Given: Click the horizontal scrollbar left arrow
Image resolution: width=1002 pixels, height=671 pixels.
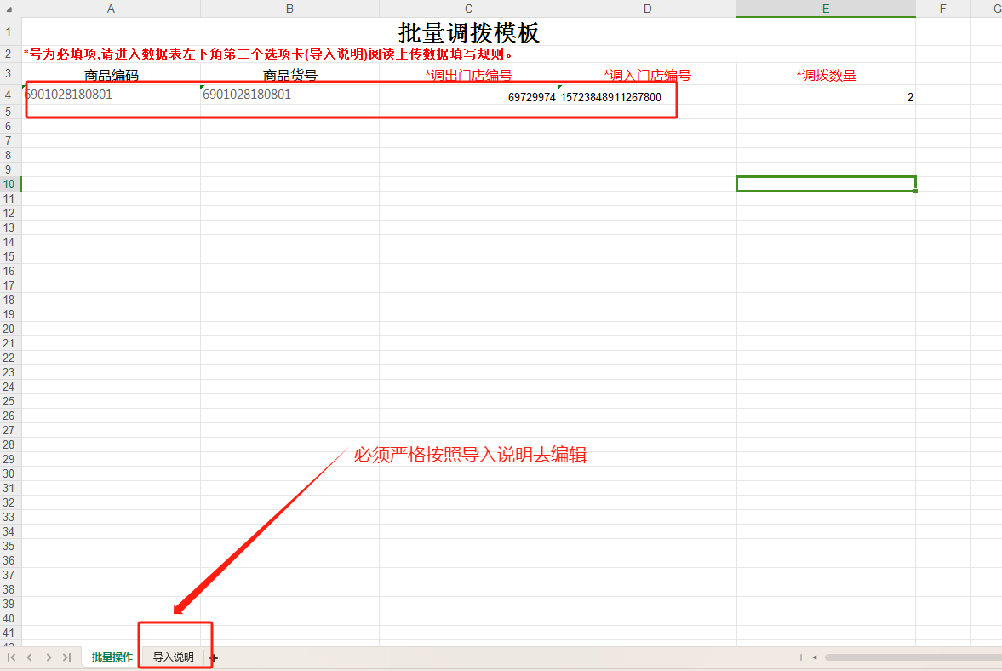Looking at the screenshot, I should click(815, 657).
